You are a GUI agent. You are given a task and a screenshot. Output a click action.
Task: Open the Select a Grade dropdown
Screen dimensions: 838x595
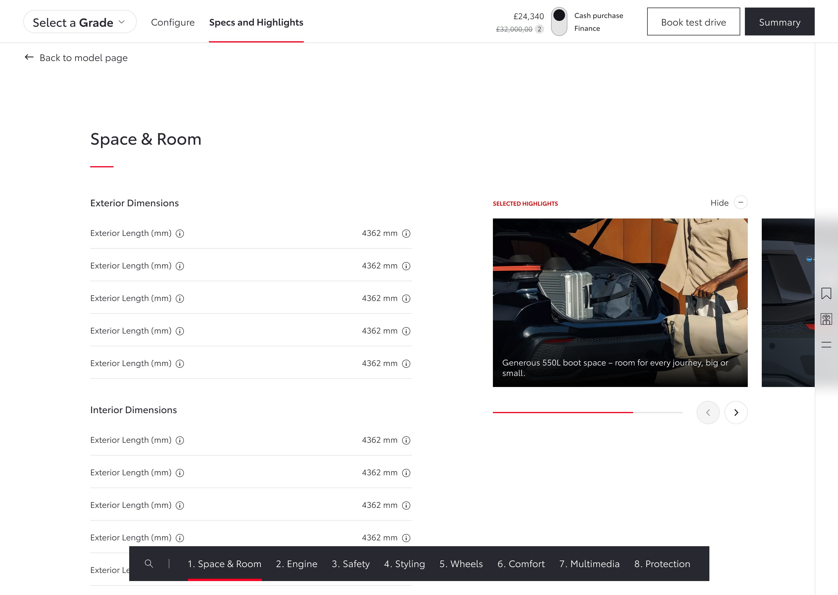[80, 22]
